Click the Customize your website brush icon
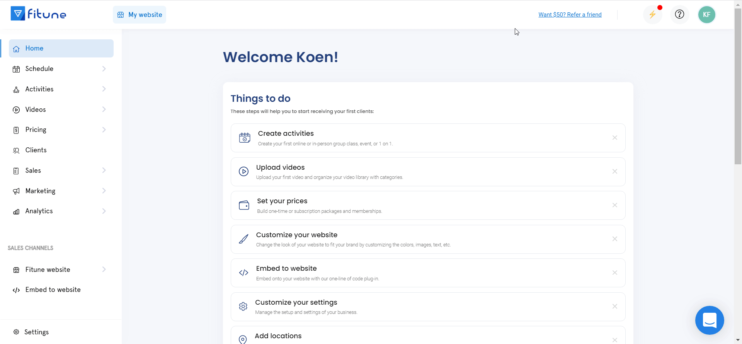742x344 pixels. coord(243,239)
